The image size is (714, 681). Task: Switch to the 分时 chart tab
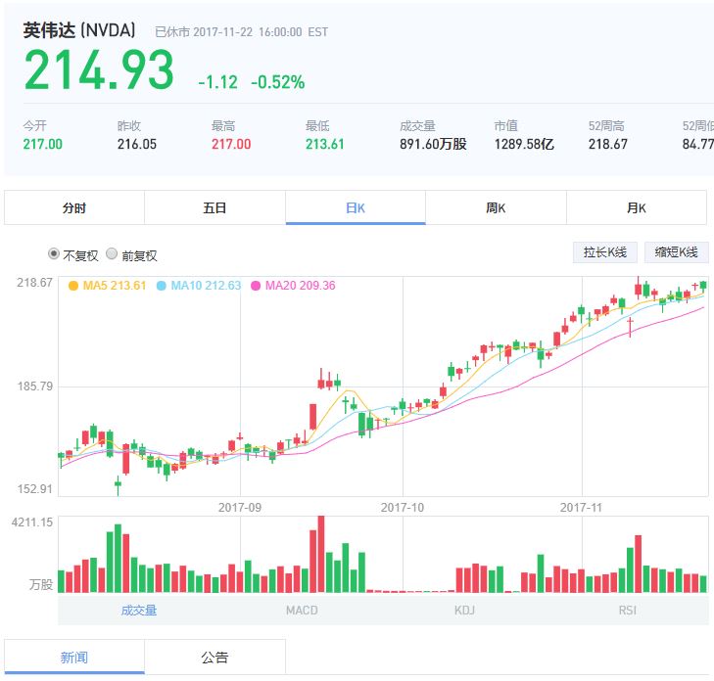pyautogui.click(x=74, y=207)
